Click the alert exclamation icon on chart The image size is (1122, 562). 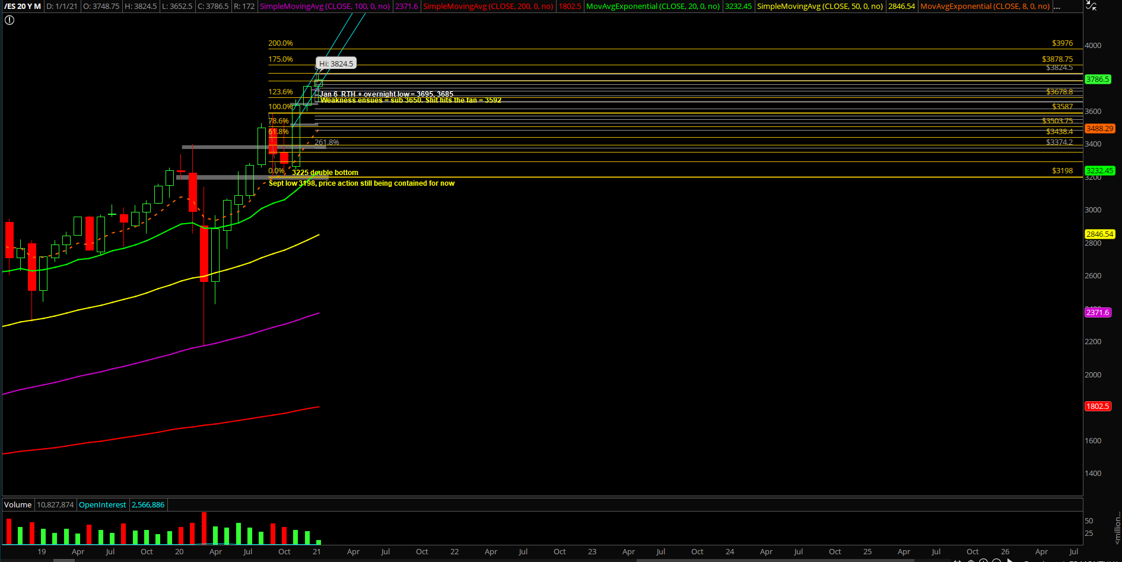pyautogui.click(x=9, y=20)
